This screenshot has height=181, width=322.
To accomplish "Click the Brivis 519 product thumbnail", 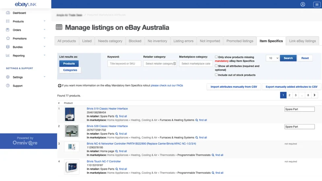I will 70,114.
